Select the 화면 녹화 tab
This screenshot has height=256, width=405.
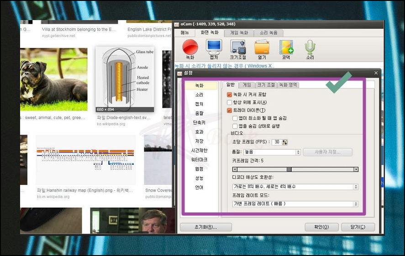tap(210, 32)
